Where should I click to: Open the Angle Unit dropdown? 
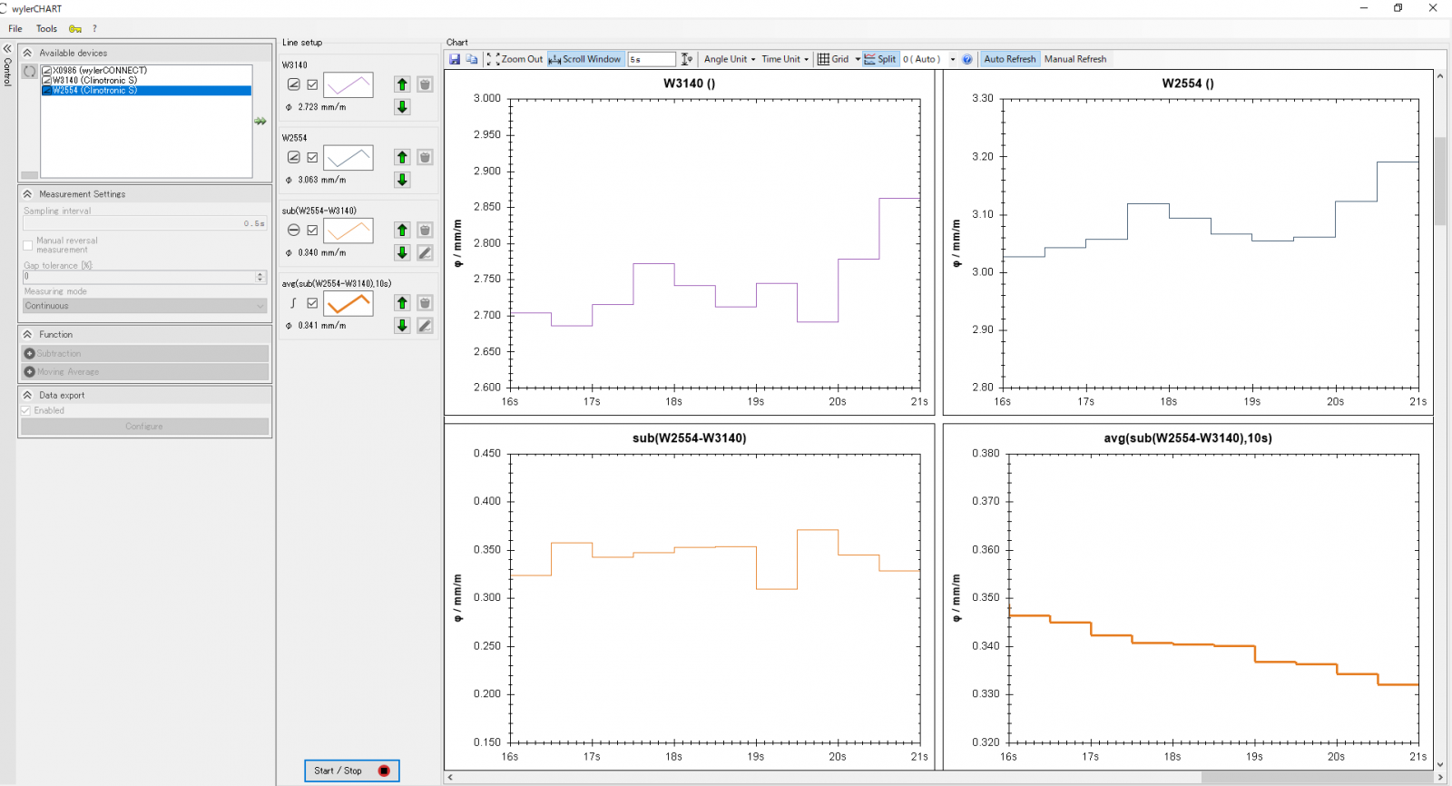click(730, 59)
